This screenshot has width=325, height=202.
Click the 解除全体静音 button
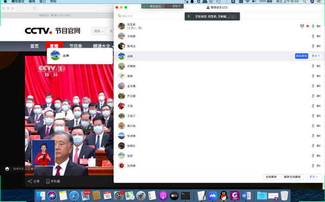(x=292, y=177)
